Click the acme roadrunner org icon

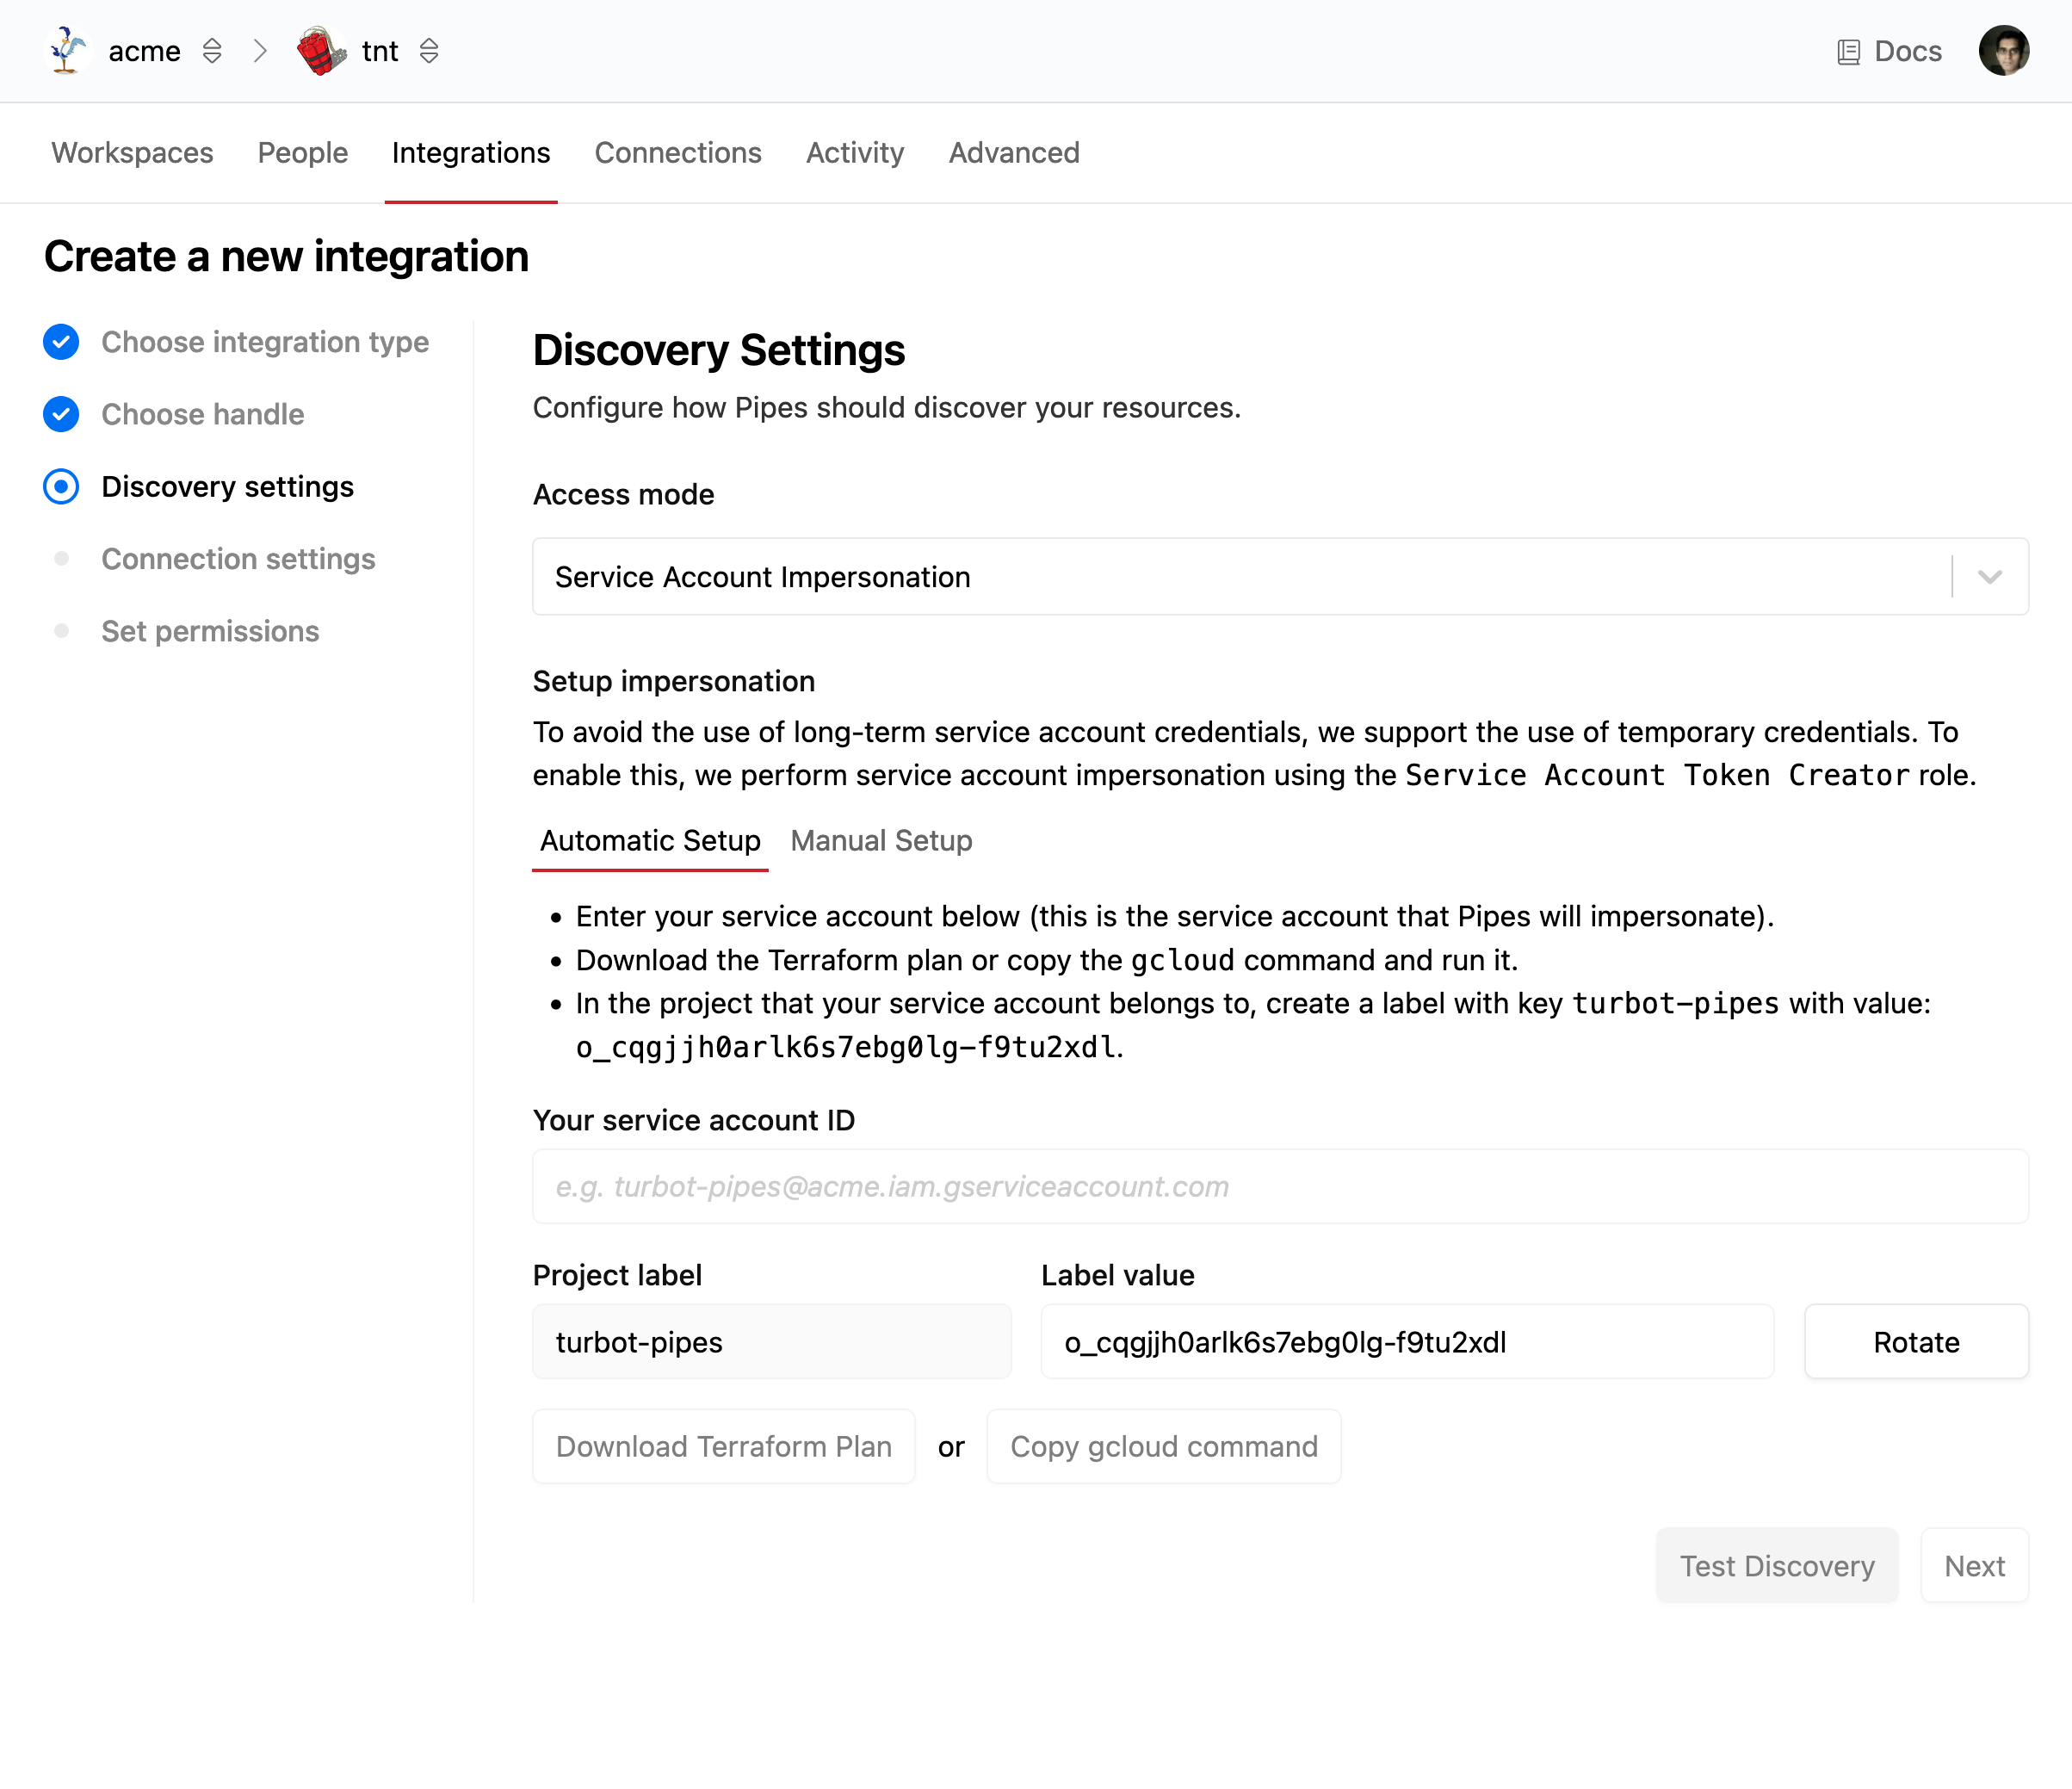click(x=67, y=50)
